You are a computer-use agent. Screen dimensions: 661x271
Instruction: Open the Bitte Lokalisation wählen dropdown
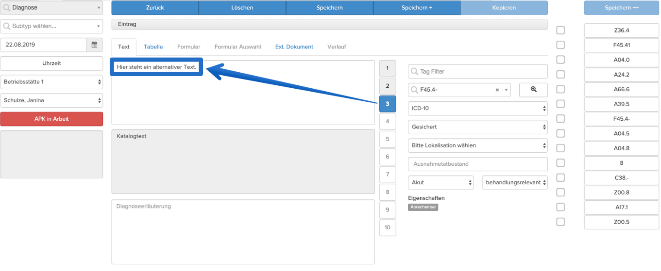[478, 145]
